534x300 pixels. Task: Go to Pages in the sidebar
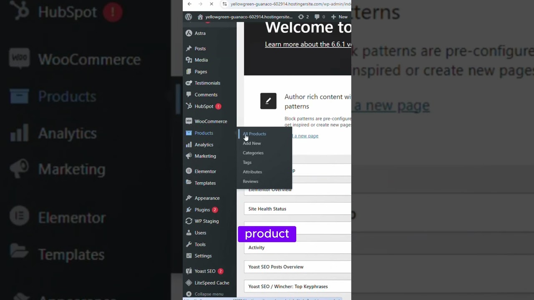click(201, 72)
